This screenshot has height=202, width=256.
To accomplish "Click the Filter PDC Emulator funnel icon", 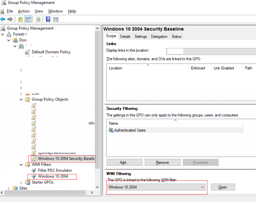I will [34, 171].
